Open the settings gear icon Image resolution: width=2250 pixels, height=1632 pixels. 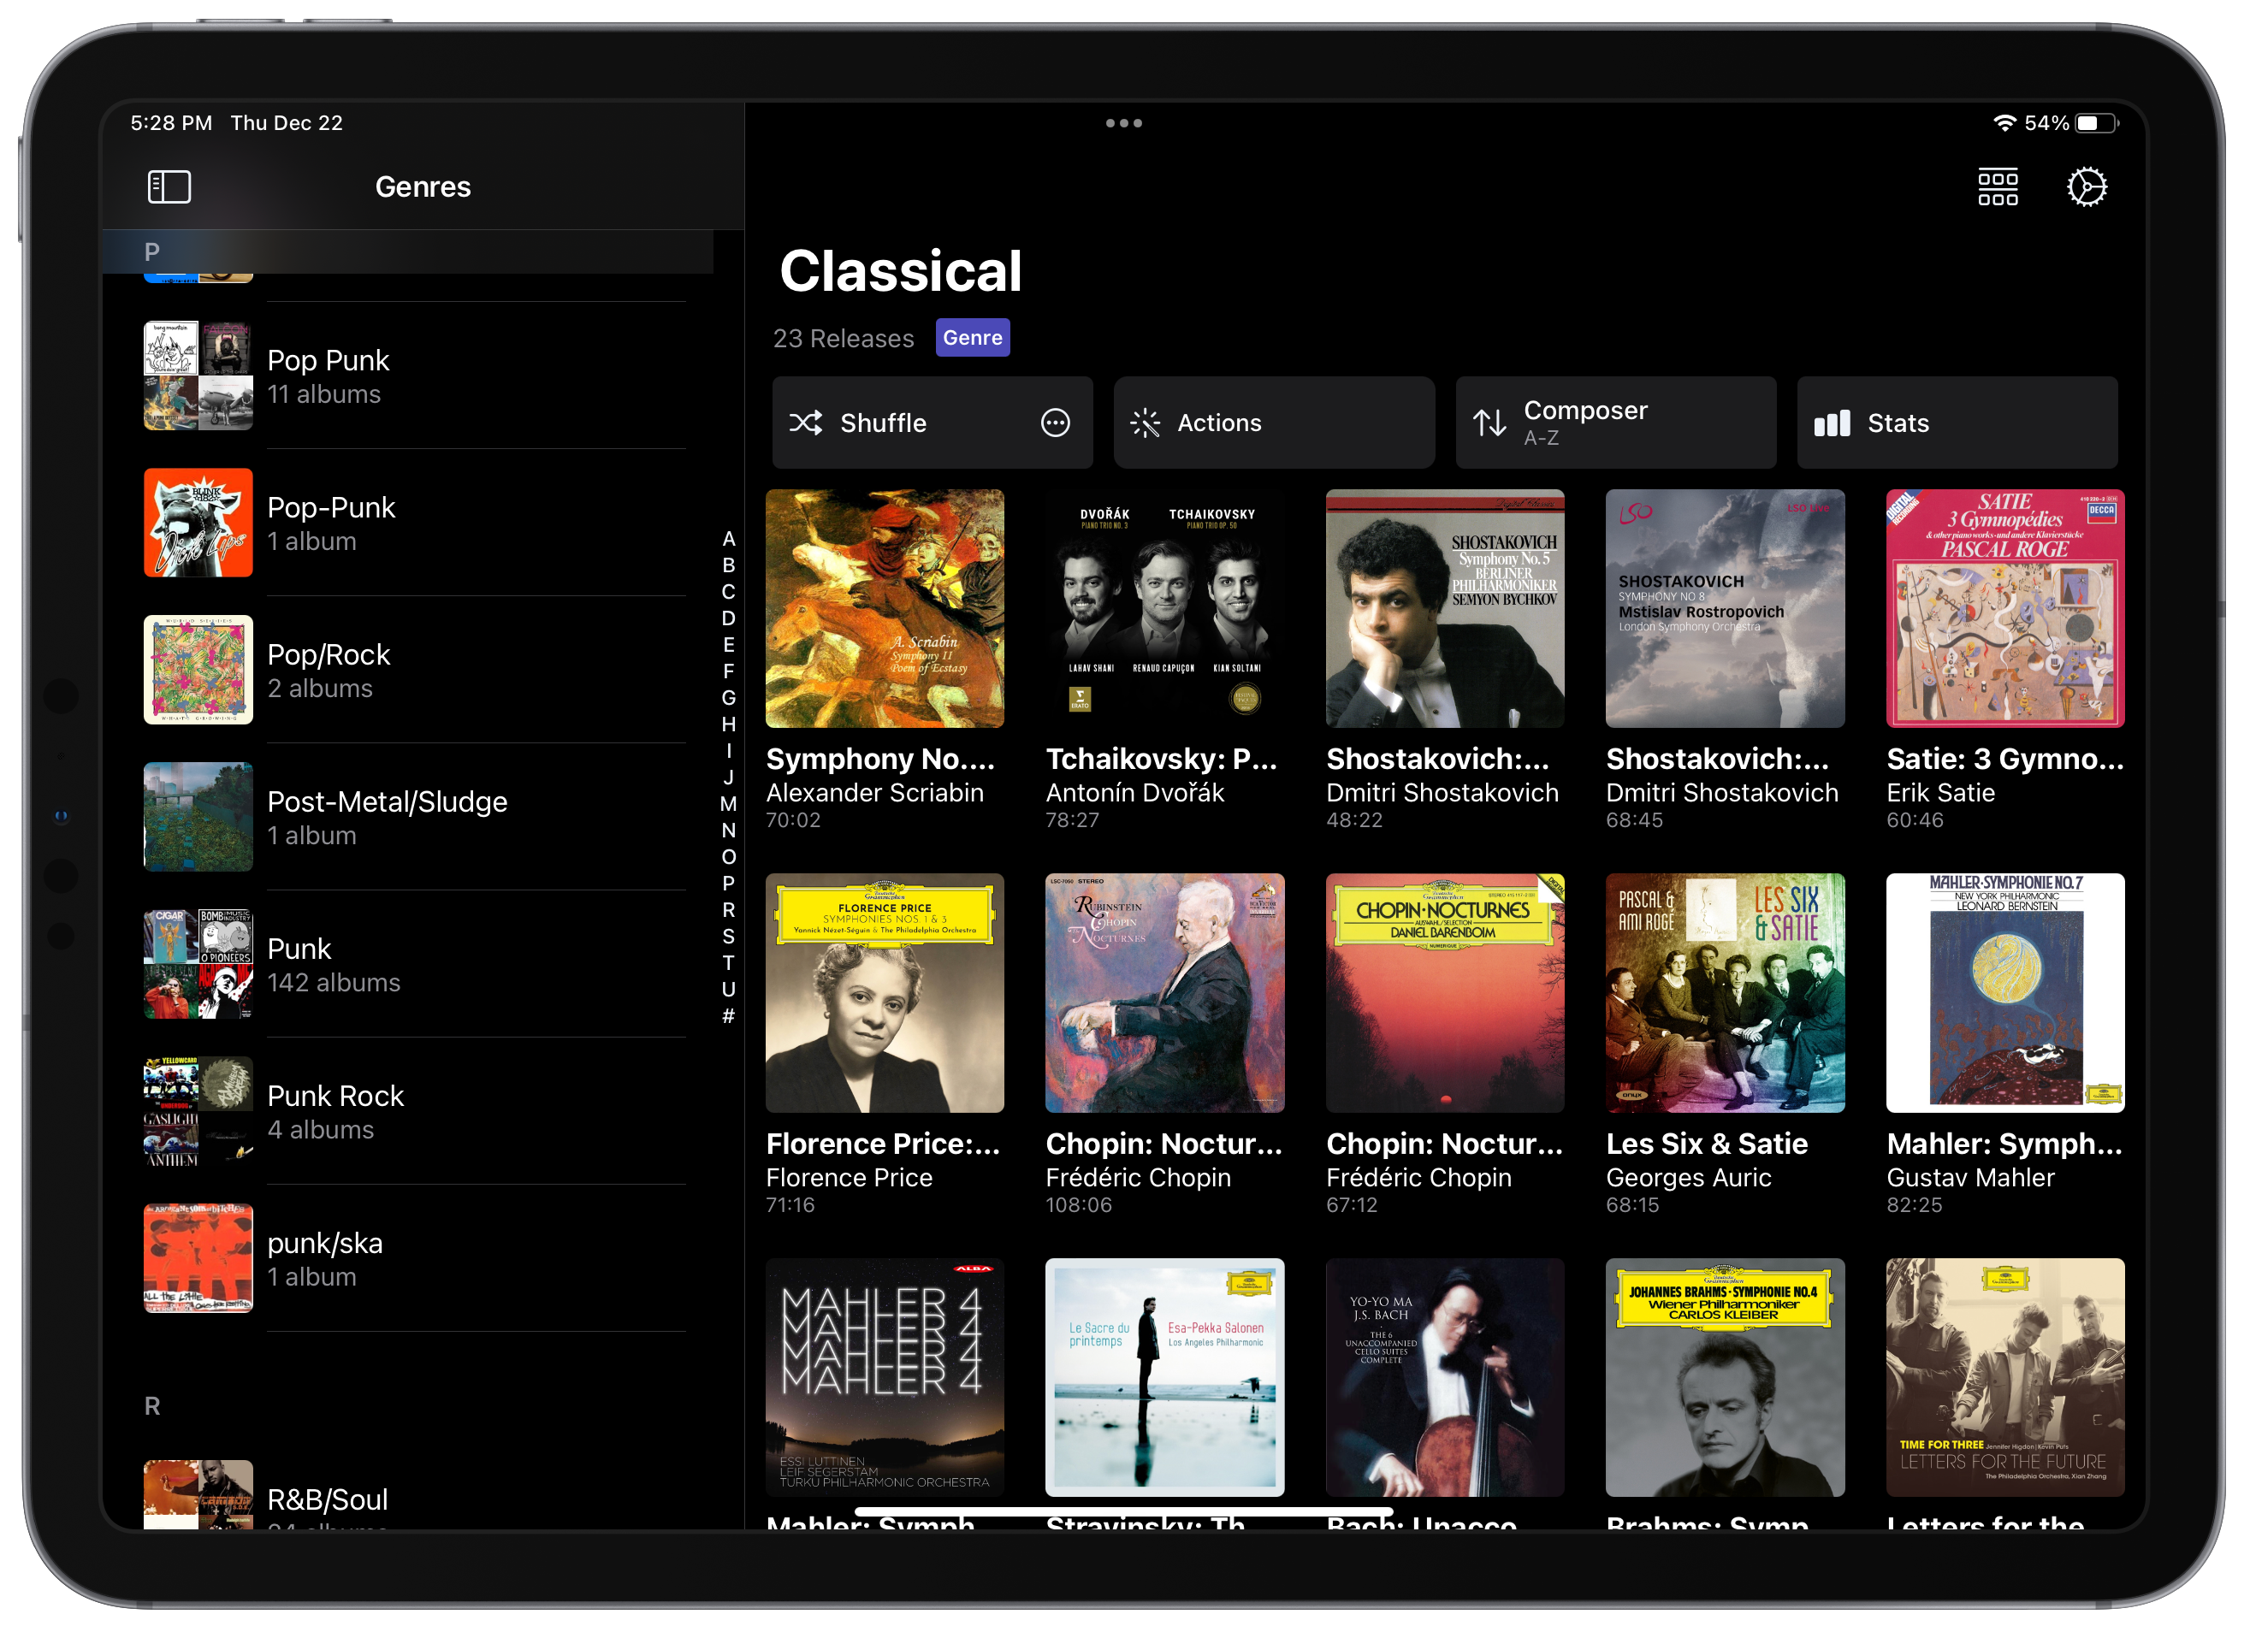[2087, 186]
